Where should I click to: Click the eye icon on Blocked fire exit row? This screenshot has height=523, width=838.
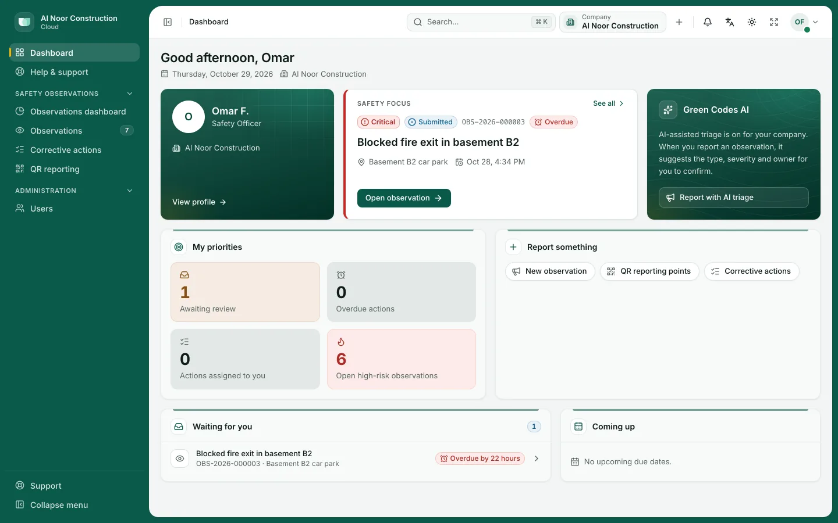[x=180, y=458]
